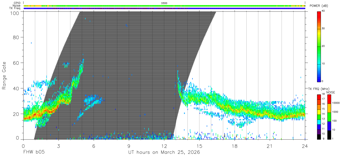Click the rainbow POWER color bar
343x158 pixels.
tap(319, 46)
